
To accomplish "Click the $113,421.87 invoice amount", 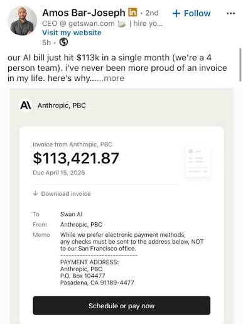I will (76, 158).
